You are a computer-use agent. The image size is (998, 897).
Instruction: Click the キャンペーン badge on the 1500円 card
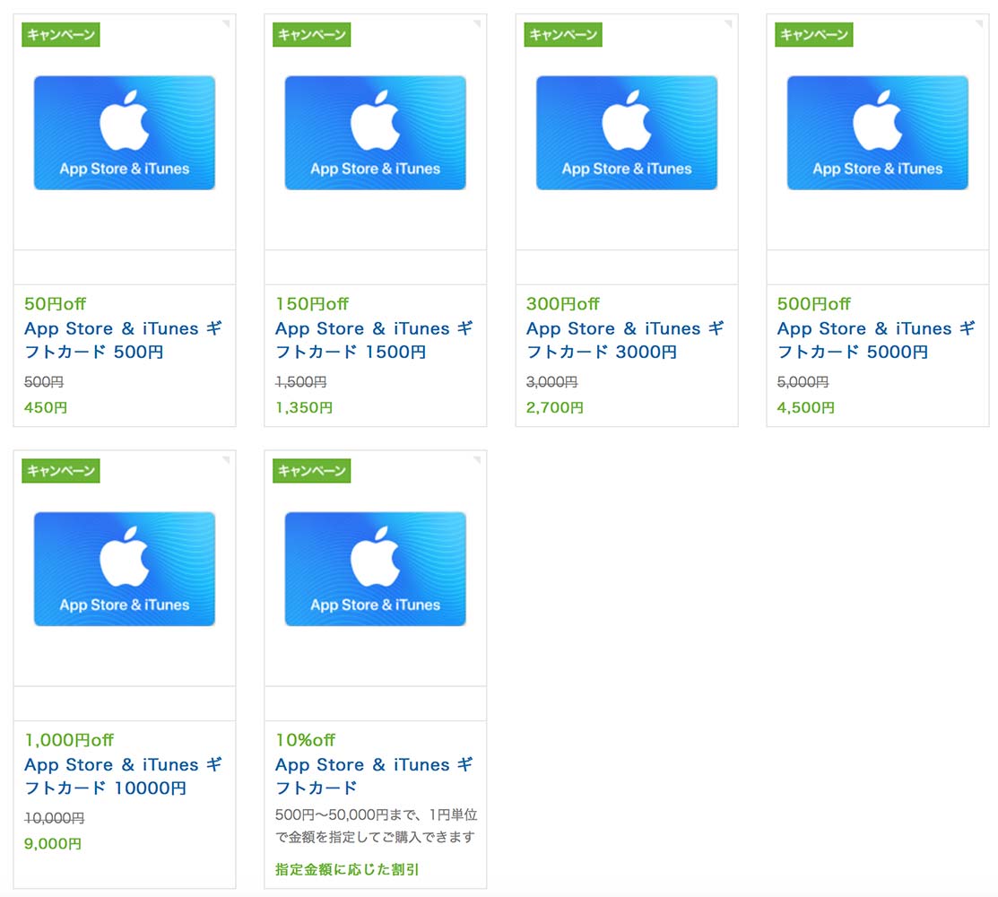(311, 34)
